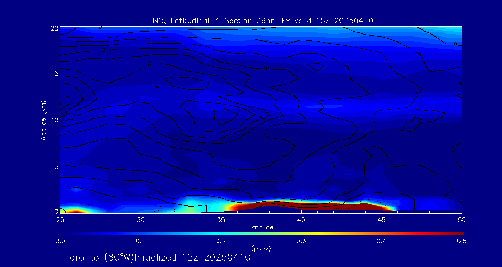Image resolution: width=502 pixels, height=267 pixels.
Task: Click latitude tick label 30
Action: [140, 219]
